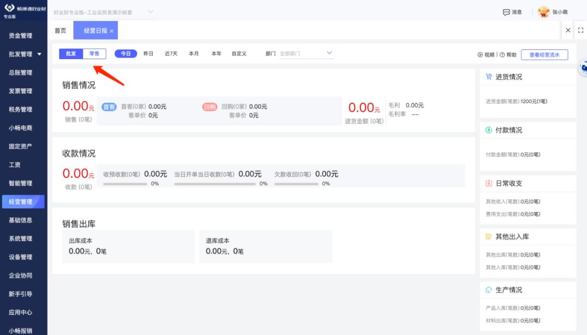Click the 查看经营流水 button
587x335 pixels.
546,54
